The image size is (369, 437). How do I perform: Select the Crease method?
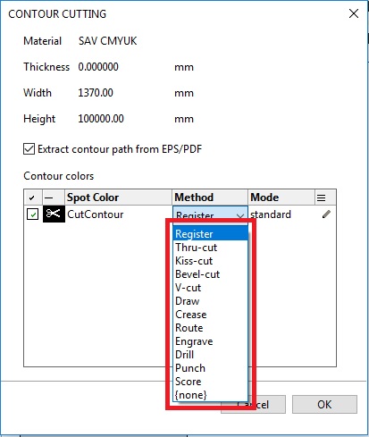click(210, 315)
